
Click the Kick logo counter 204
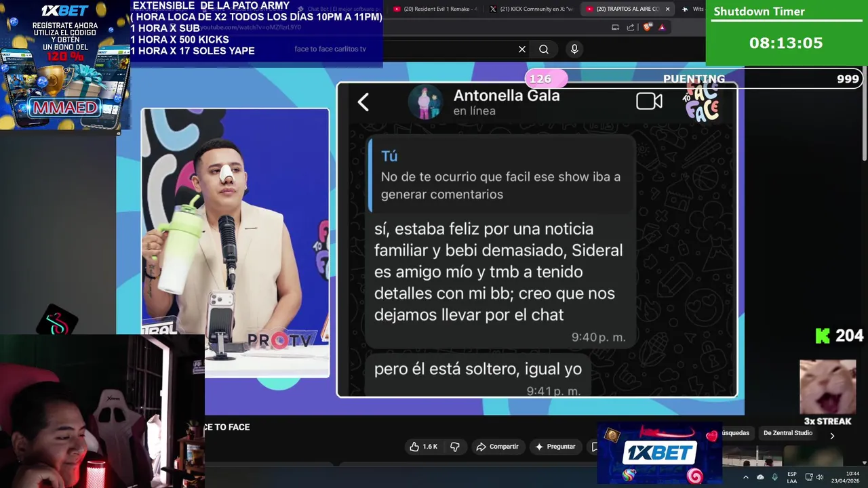(x=839, y=335)
